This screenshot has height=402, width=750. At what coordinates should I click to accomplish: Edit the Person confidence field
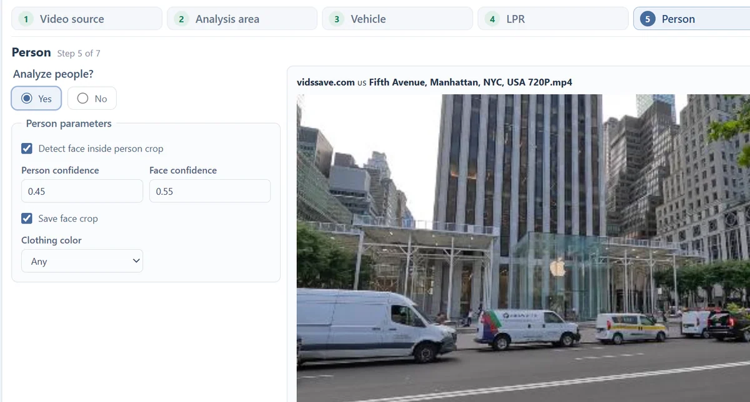click(x=82, y=191)
